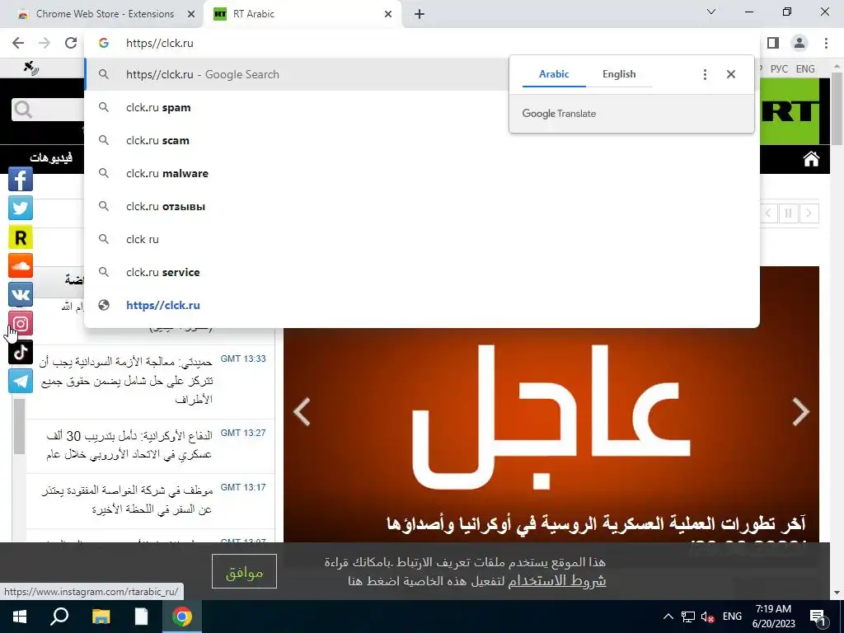Select https//clck.ru - Google Search suggestion
844x633 pixels.
coord(422,74)
